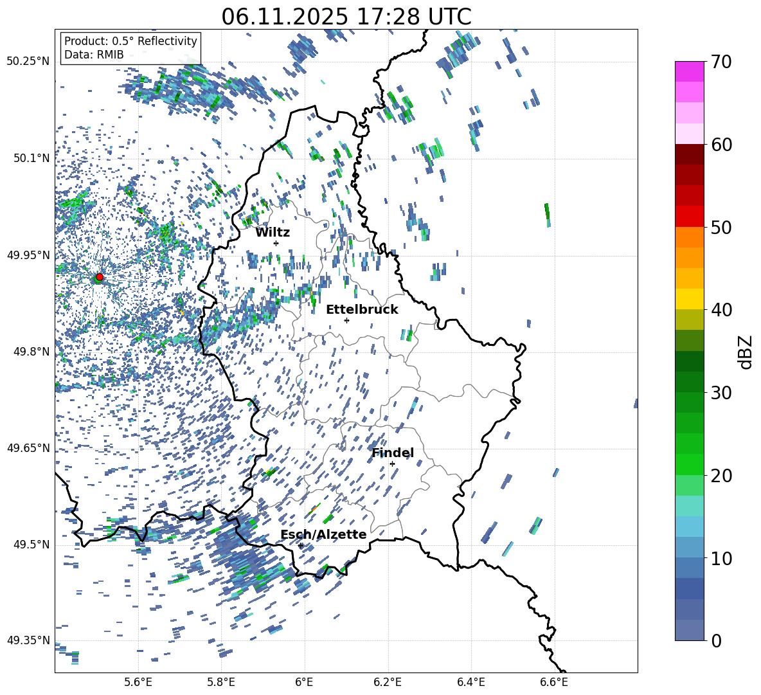The image size is (761, 695).
Task: Pick the bright yellow colorbar swatch above 40
Action: [690, 299]
